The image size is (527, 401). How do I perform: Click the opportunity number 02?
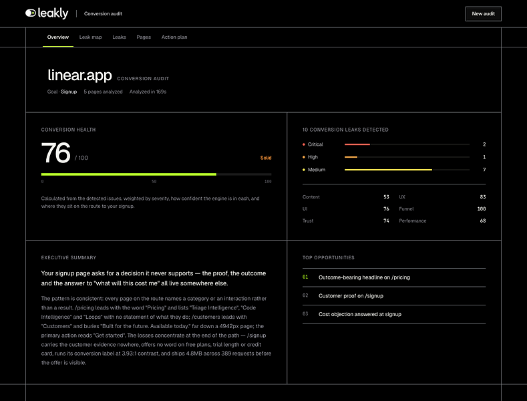tap(305, 295)
